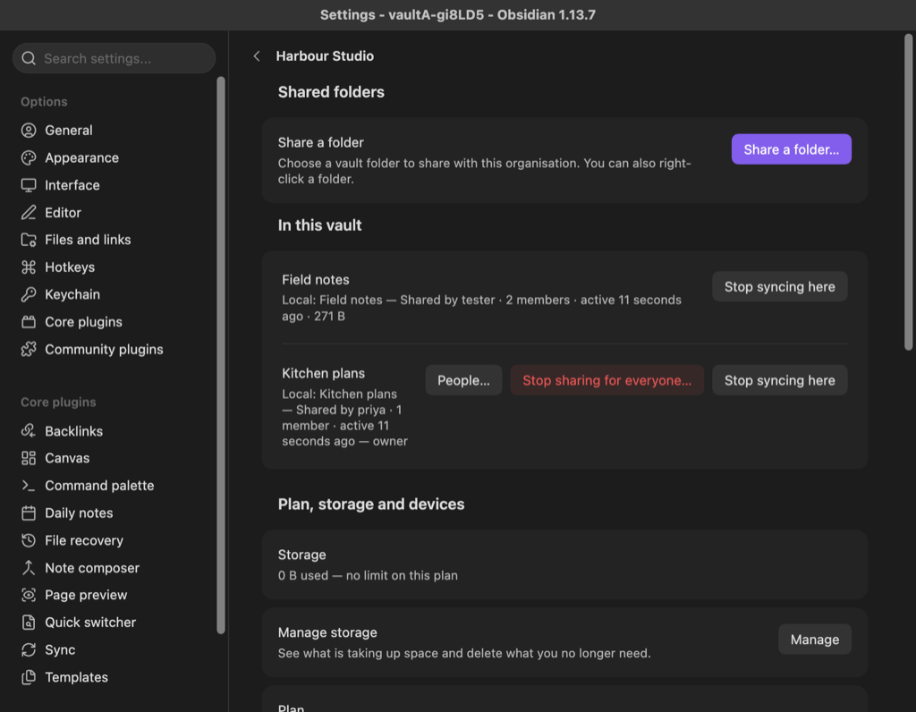Focus the Search settings field

click(x=114, y=58)
